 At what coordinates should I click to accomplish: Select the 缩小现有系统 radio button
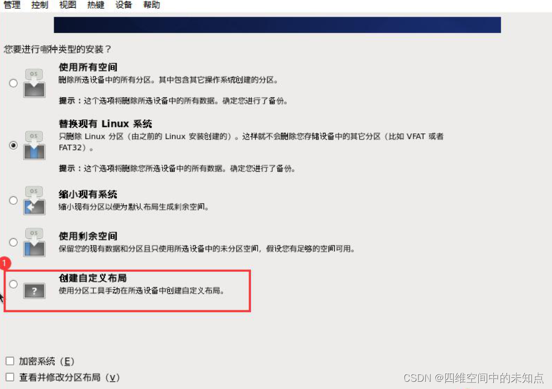click(x=13, y=200)
